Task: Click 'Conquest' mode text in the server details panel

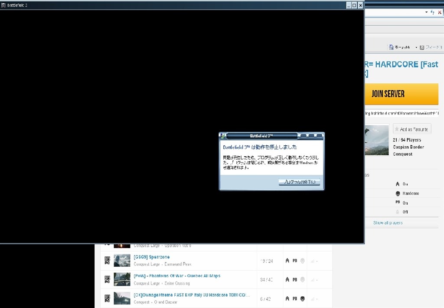Action: 402,154
